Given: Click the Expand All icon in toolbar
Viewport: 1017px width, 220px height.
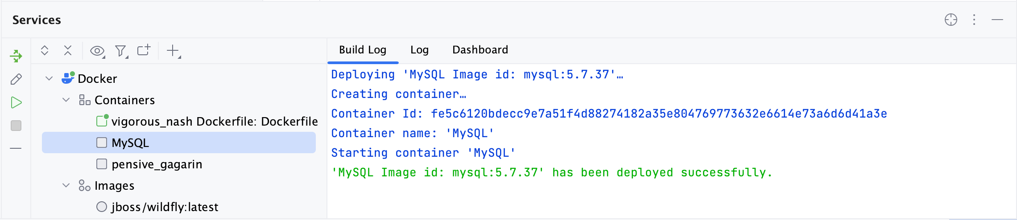Looking at the screenshot, I should pyautogui.click(x=45, y=50).
